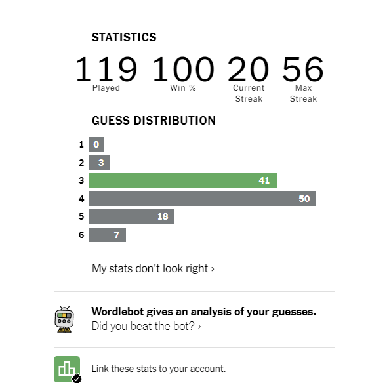This screenshot has height=383, width=389.
Task: Click the GUESS DISTRIBUTION heading
Action: tap(154, 121)
